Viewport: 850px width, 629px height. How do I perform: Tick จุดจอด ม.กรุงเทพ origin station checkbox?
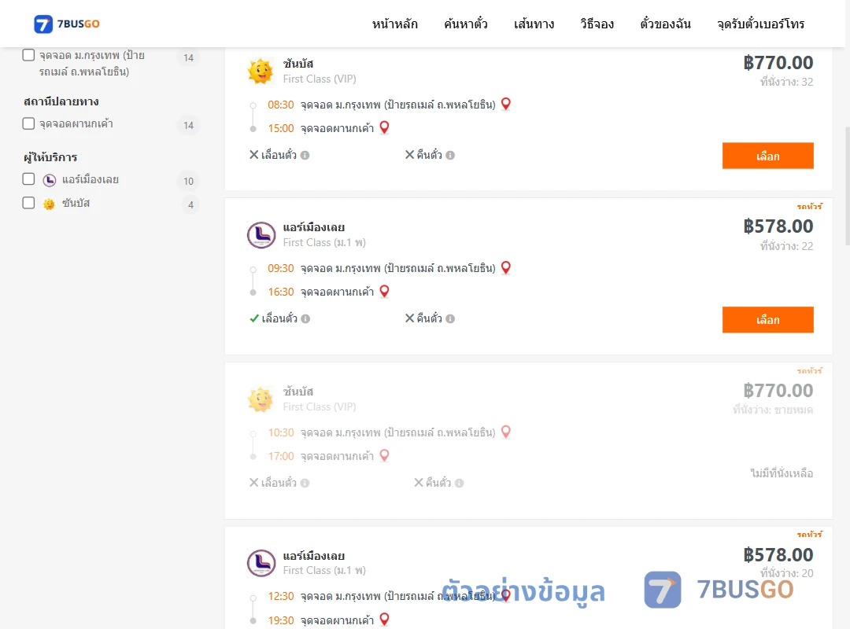pos(29,55)
